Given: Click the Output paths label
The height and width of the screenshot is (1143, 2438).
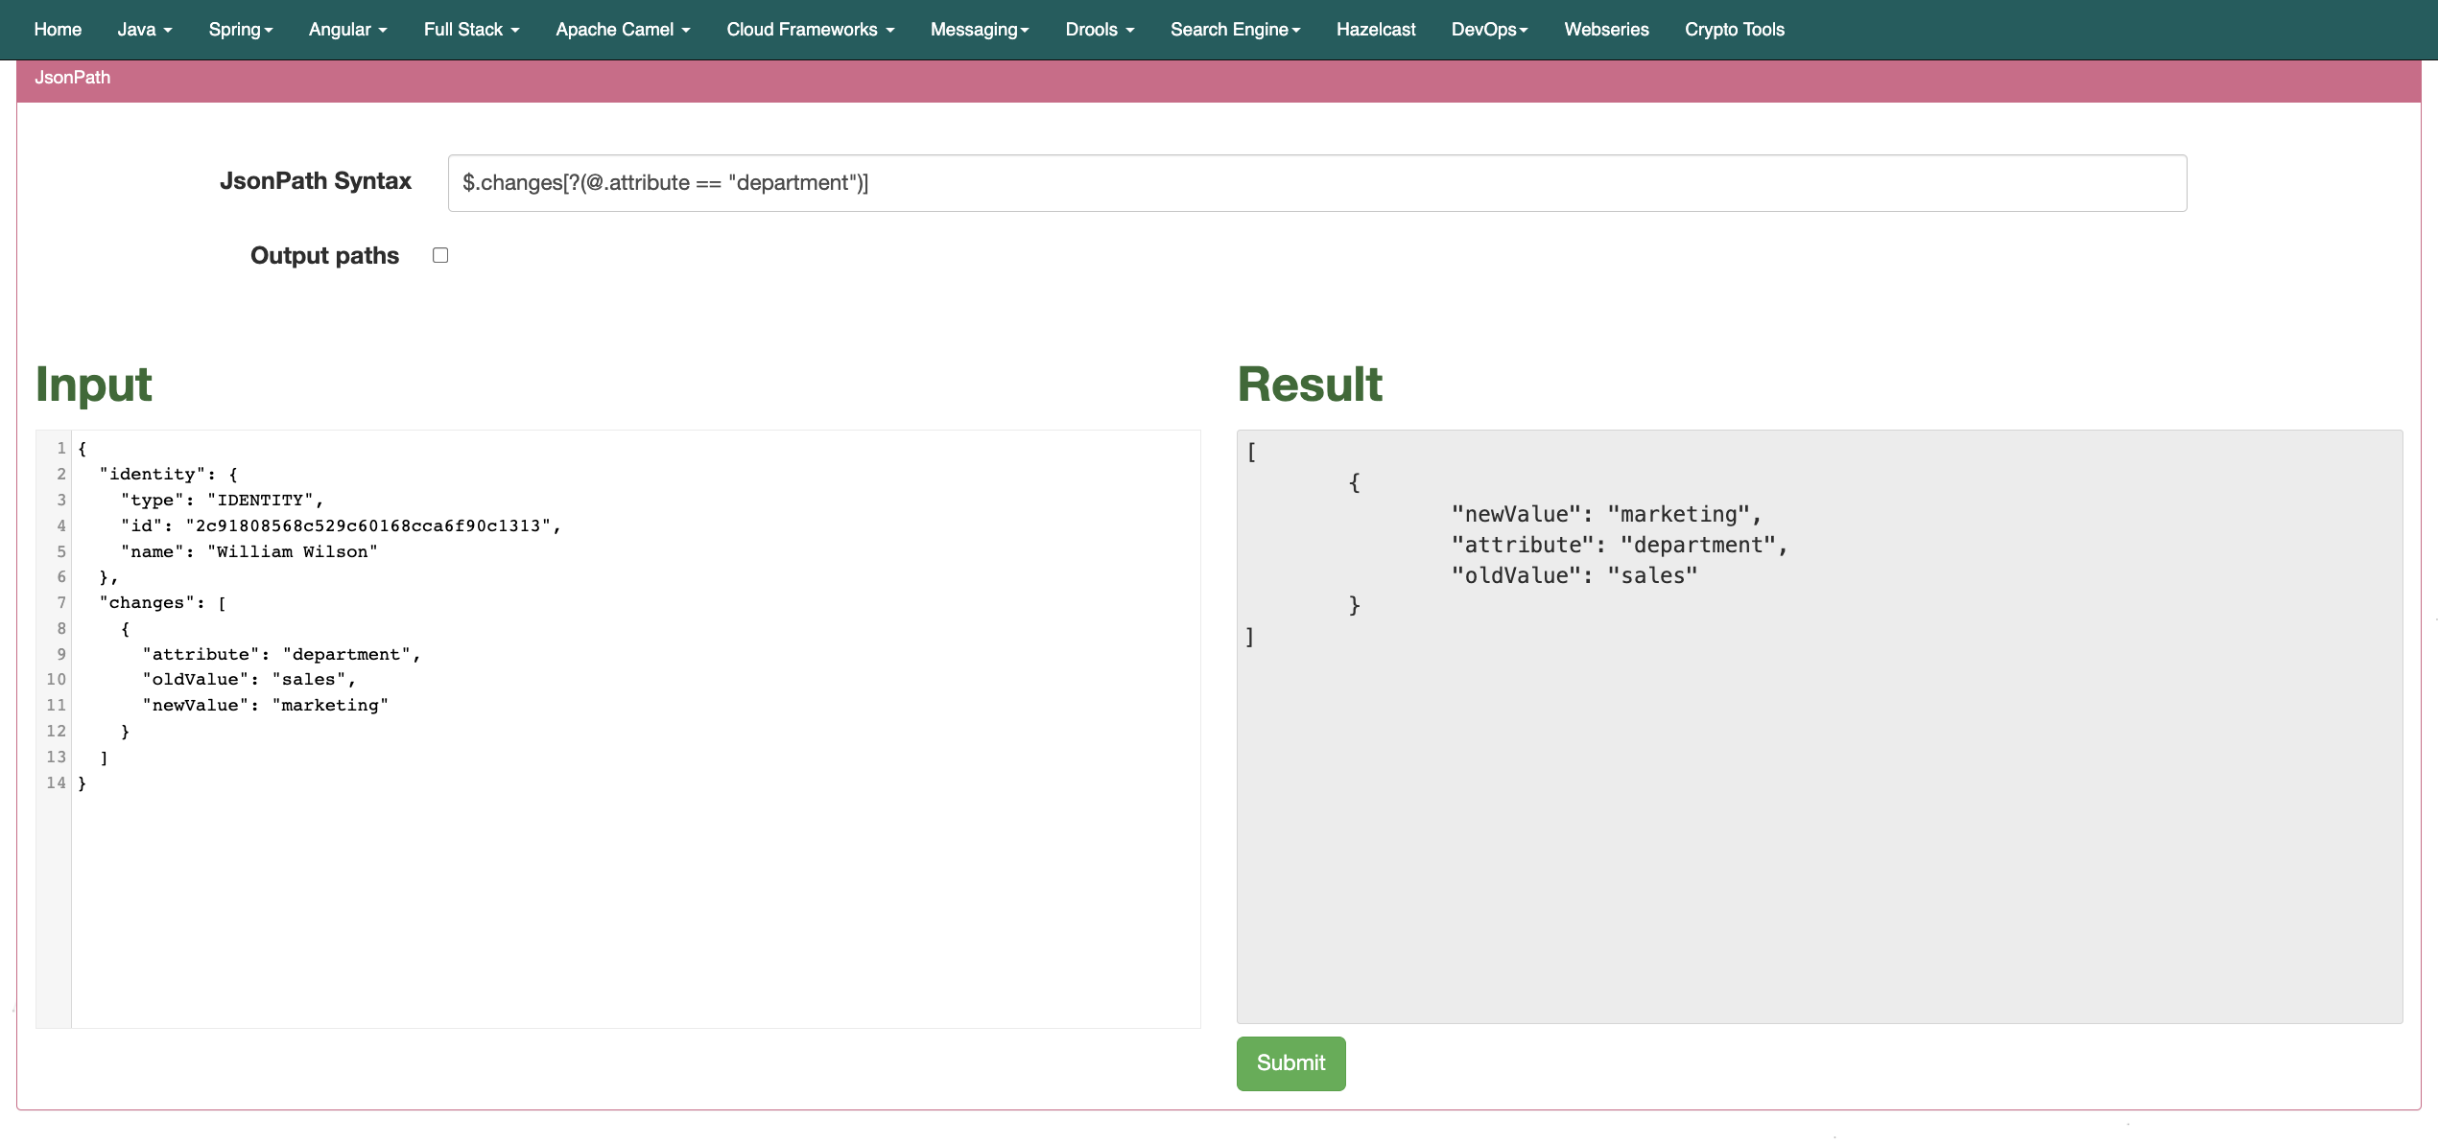Looking at the screenshot, I should pyautogui.click(x=324, y=256).
